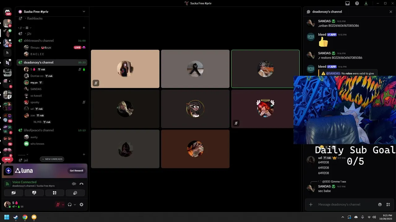The image size is (396, 222).
Task: Click bleed APP bot name at 9:15 PM
Action: click(322, 35)
